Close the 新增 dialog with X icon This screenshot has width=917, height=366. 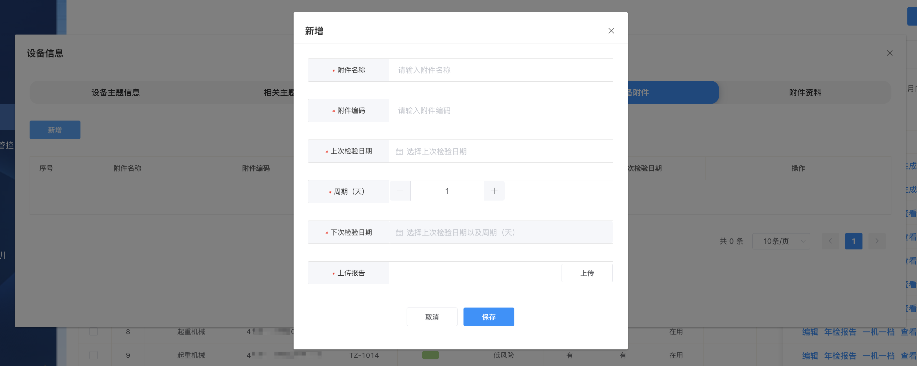[611, 31]
